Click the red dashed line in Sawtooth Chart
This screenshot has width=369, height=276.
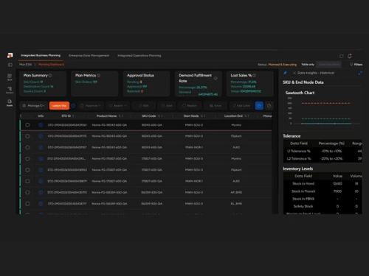[x=326, y=103]
